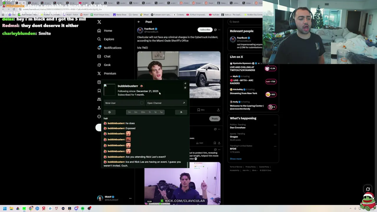
Task: Subscribe to FearBuck
Action: (x=205, y=30)
